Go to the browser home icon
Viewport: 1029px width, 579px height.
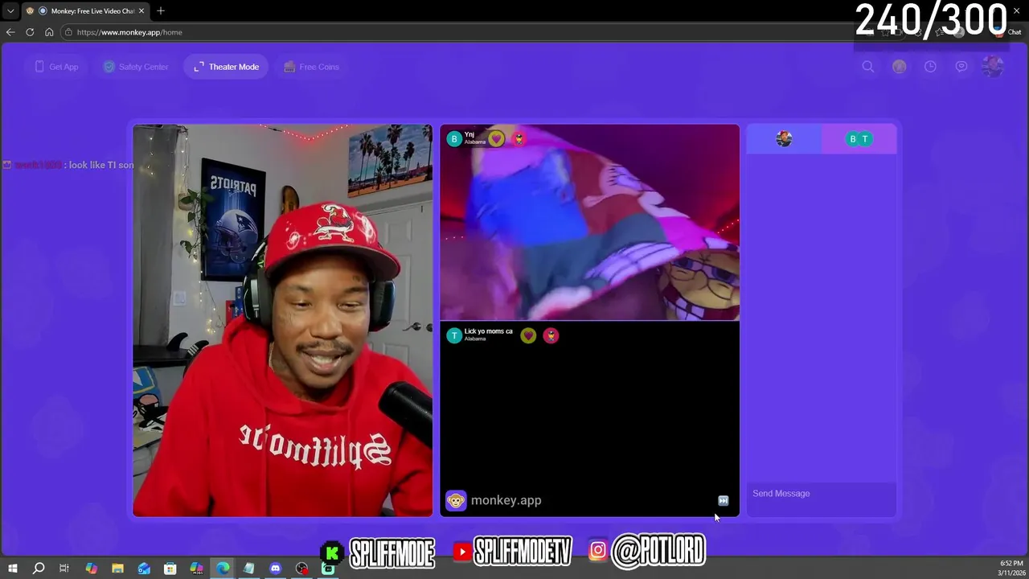[49, 32]
